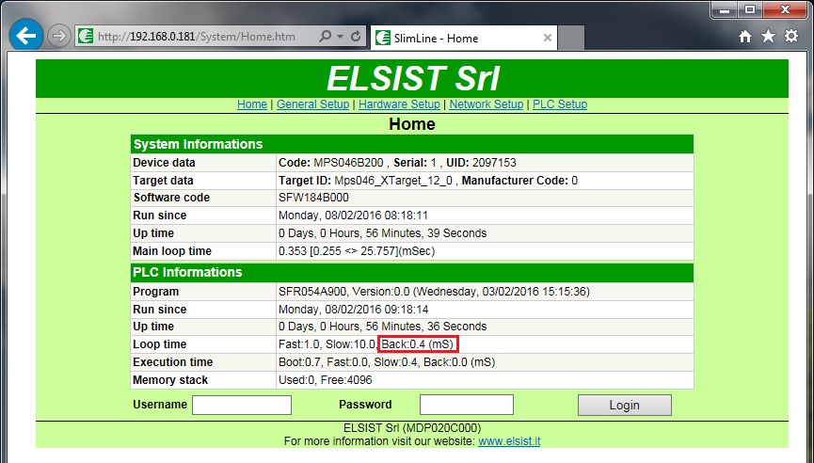Image resolution: width=814 pixels, height=463 pixels.
Task: Click the Device data row label
Action: click(164, 163)
